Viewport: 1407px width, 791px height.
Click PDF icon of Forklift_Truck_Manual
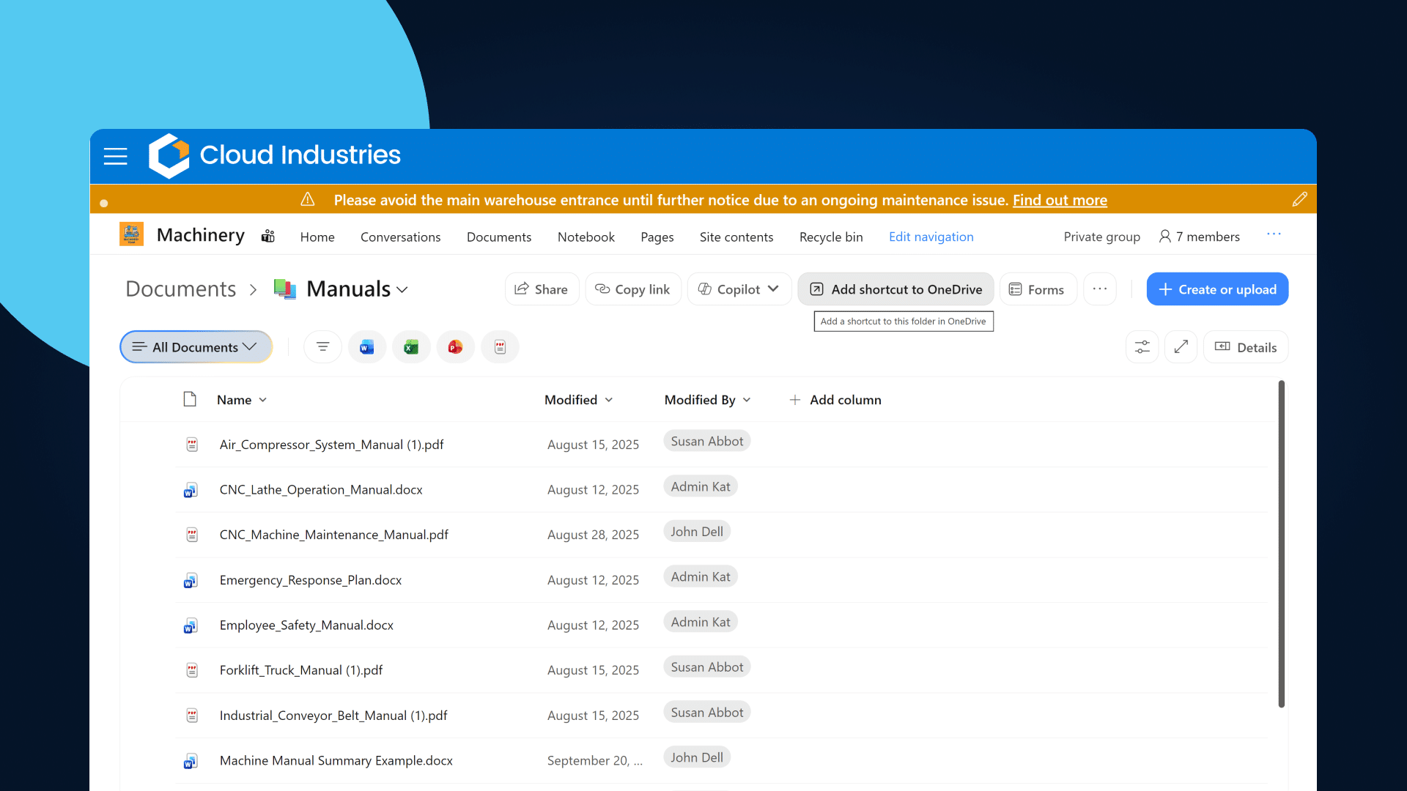(192, 670)
